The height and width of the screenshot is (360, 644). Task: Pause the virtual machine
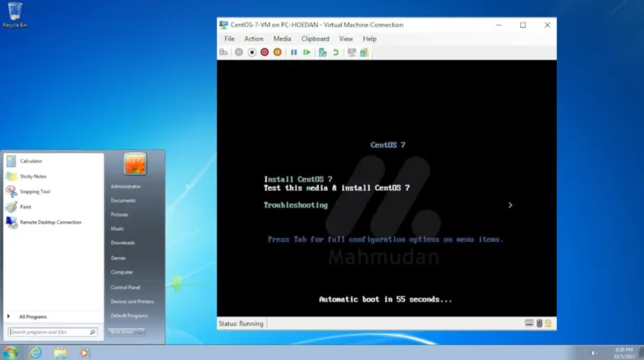[x=293, y=52]
